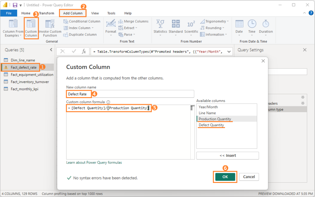Confirm formula bar entry checkmark

tap(74, 51)
